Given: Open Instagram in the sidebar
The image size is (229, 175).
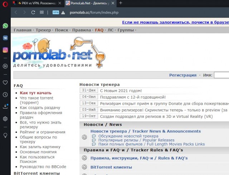Looking at the screenshot, I should point(5,50).
